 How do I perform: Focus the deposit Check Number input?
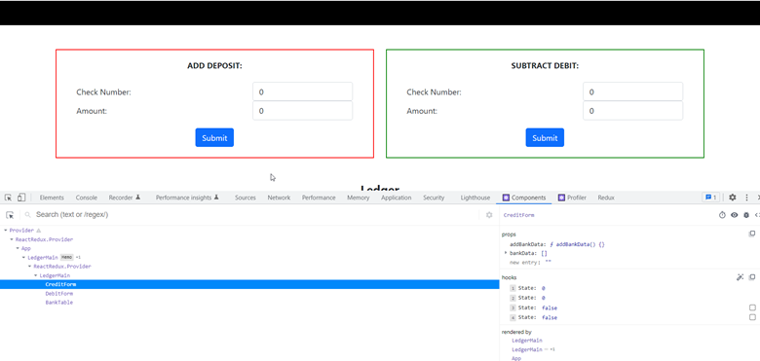302,91
